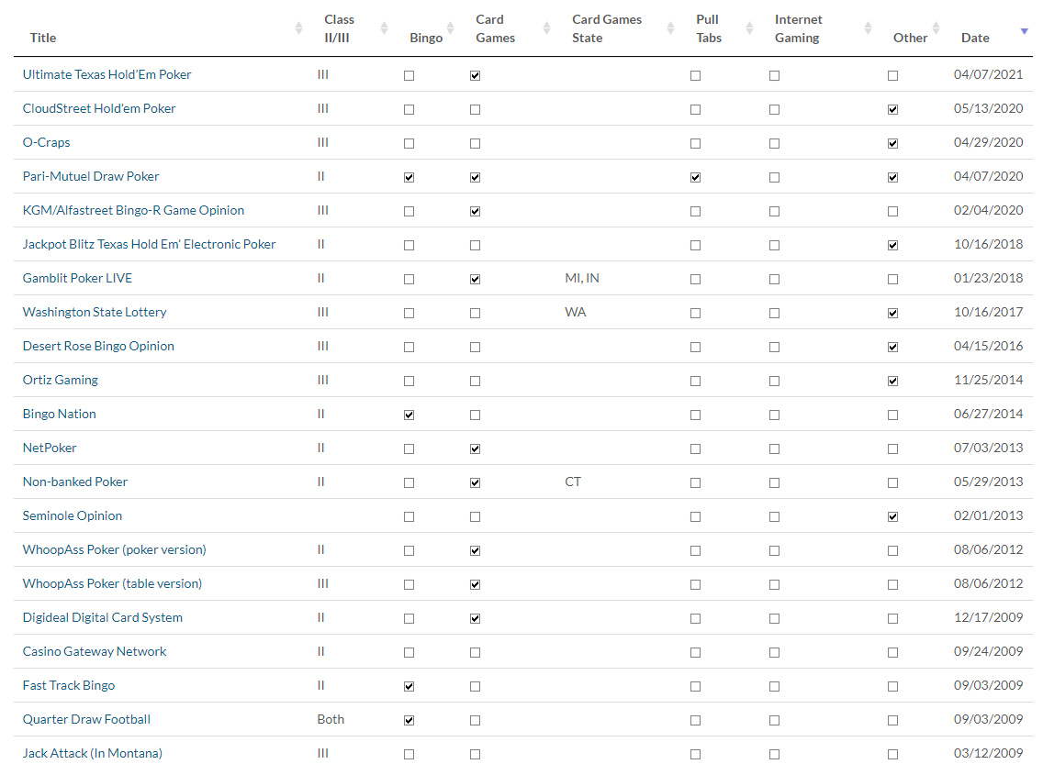Toggle Bingo checkbox for Pari-Mutuel Draw Poker
The image size is (1043, 764).
[x=409, y=178]
